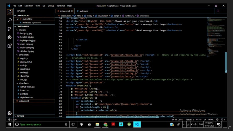Change encoding via UTF-8 status item
Viewport: 233px width, 131px height.
click(199, 119)
